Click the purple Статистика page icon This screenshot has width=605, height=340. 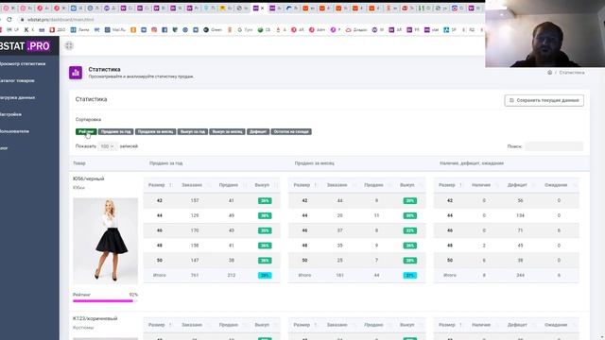click(76, 73)
